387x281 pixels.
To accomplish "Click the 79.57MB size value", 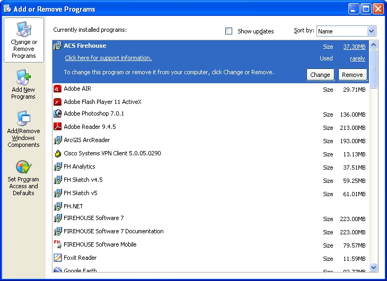I will (x=354, y=245).
